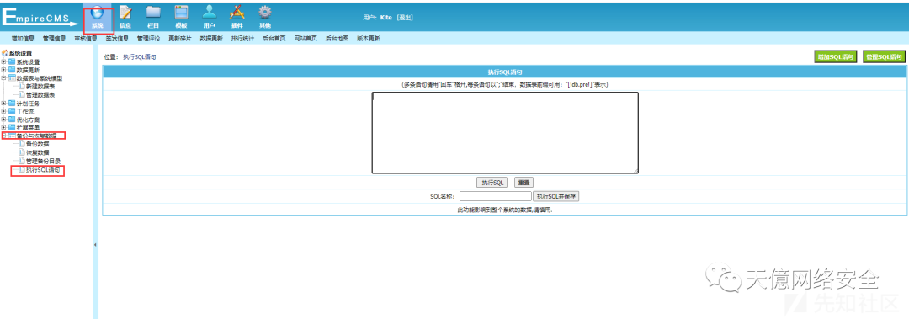Viewport: 909px width, 319px height.
Task: Expand the 数据更新 tree node
Action: [x=4, y=70]
